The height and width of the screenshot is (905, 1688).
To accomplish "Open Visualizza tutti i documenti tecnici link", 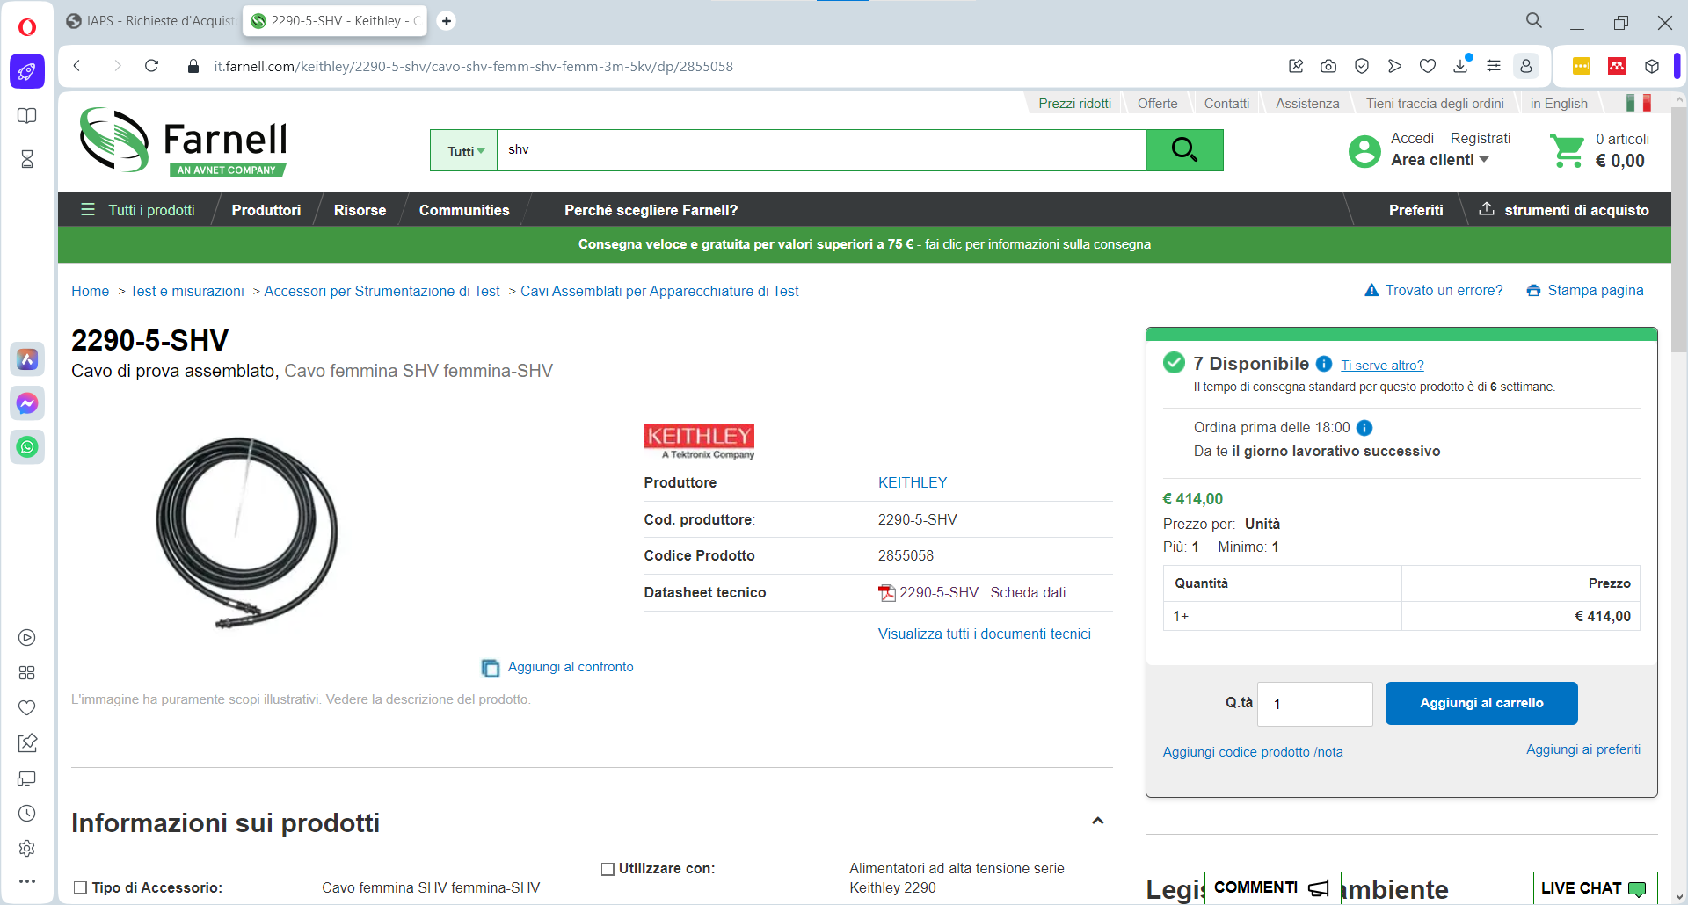I will pos(984,634).
